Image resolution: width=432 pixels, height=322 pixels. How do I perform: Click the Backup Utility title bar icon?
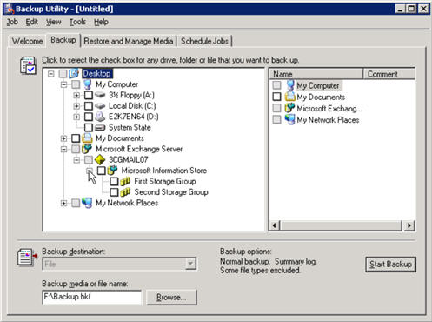10,9
